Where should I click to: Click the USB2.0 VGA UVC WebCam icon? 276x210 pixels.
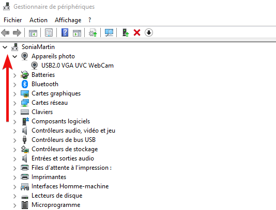pyautogui.click(x=34, y=66)
